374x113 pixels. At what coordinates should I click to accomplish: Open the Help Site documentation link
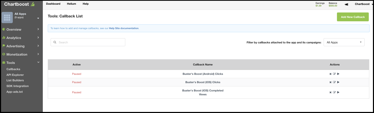(x=124, y=28)
